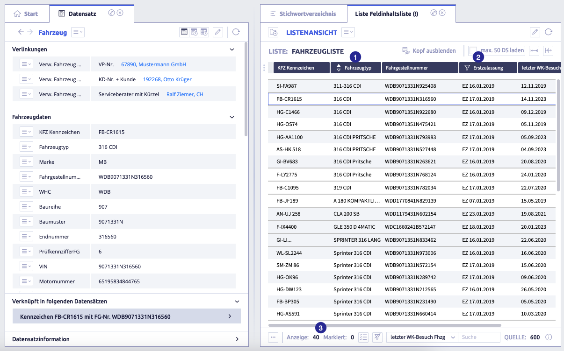This screenshot has height=351, width=564.
Task: Collapse the Verknüpft in folgenden Datensätzen section
Action: pyautogui.click(x=237, y=302)
